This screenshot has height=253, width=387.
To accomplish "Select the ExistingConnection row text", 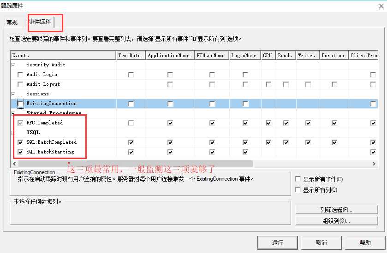I will 51,104.
